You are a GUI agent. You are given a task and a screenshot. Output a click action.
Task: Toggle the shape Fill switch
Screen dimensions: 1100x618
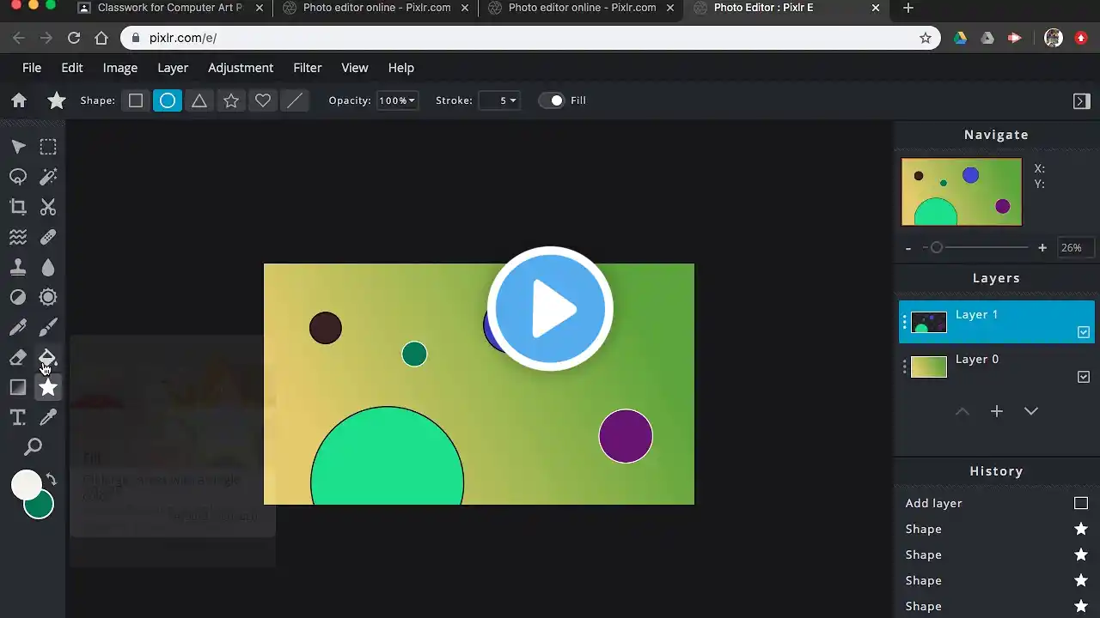click(551, 100)
